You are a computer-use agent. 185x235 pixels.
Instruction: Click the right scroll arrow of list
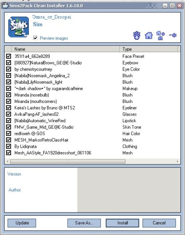pos(178,162)
